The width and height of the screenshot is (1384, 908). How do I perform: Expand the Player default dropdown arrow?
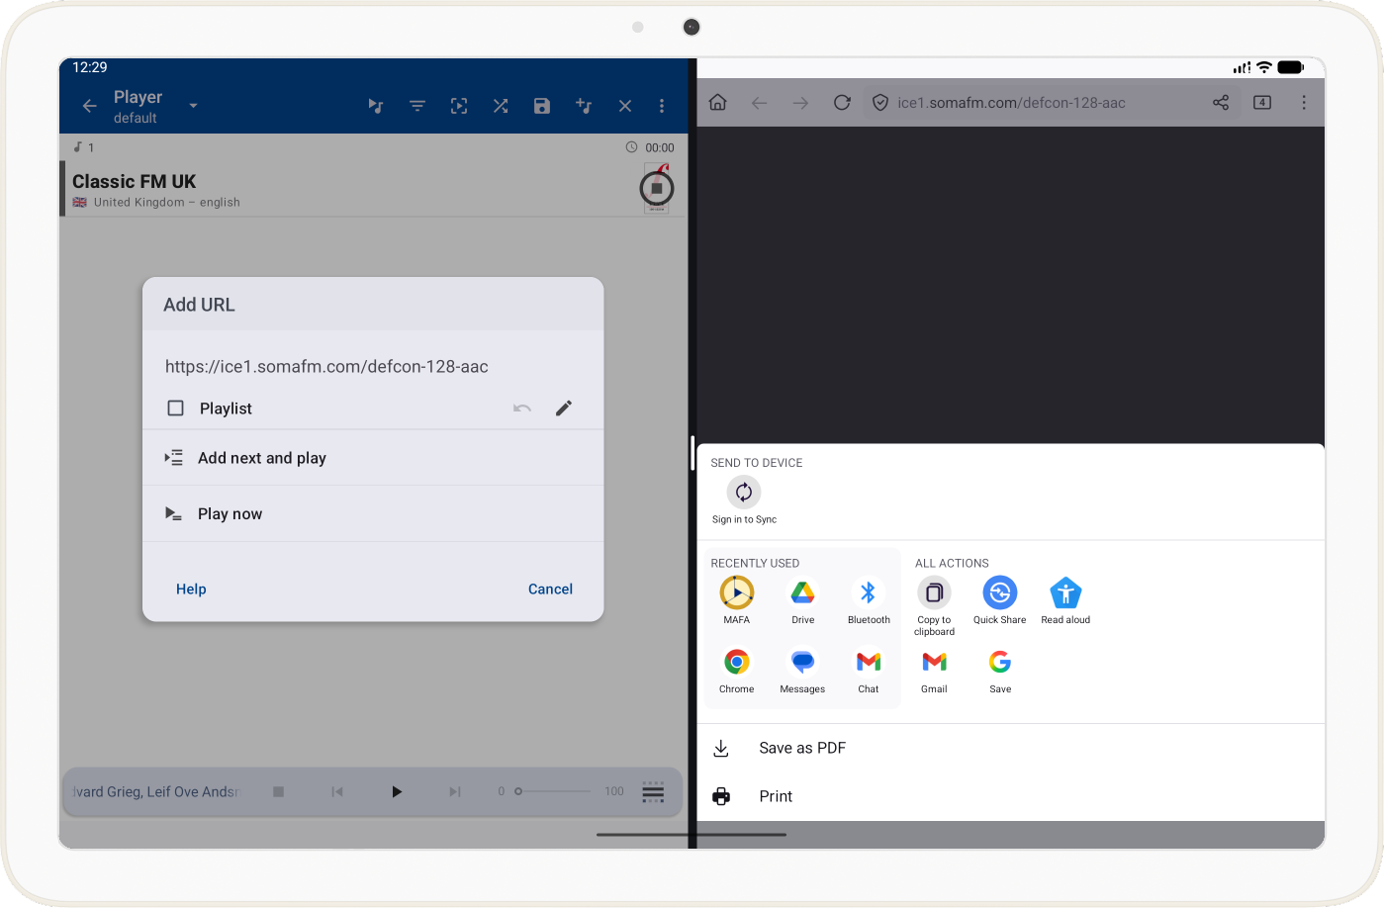point(193,106)
